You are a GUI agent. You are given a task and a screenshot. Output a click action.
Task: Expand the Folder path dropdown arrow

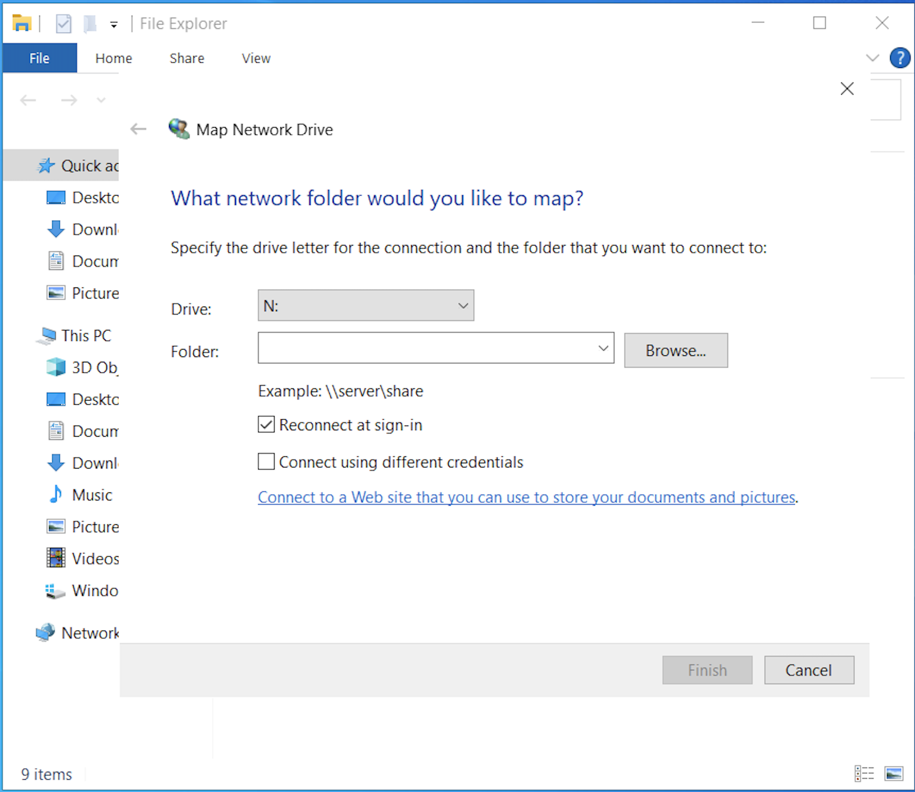coord(603,348)
